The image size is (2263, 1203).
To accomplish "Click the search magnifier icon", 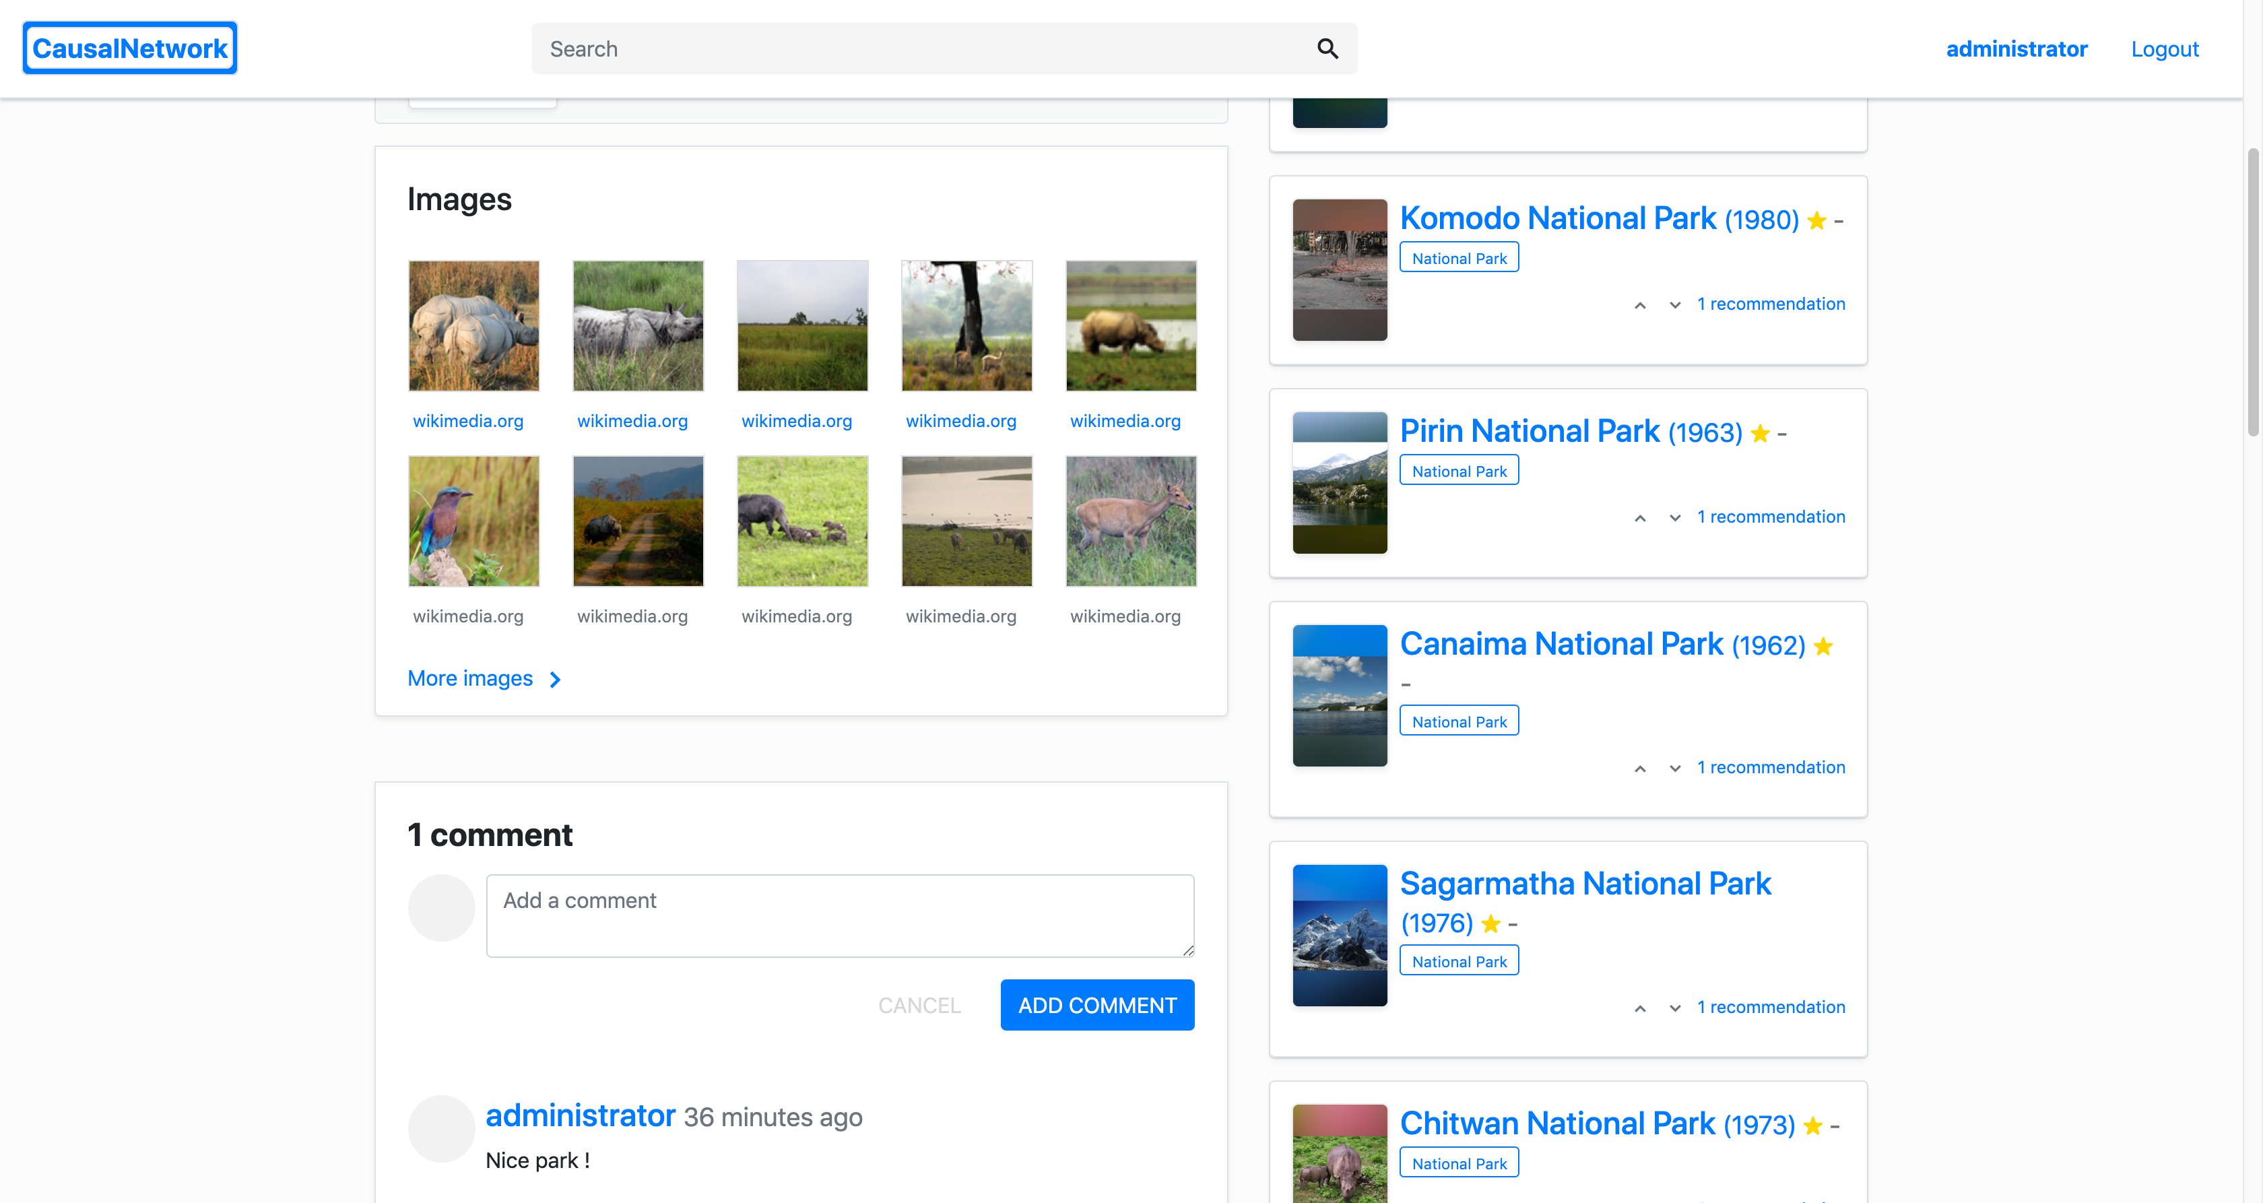I will coord(1327,48).
